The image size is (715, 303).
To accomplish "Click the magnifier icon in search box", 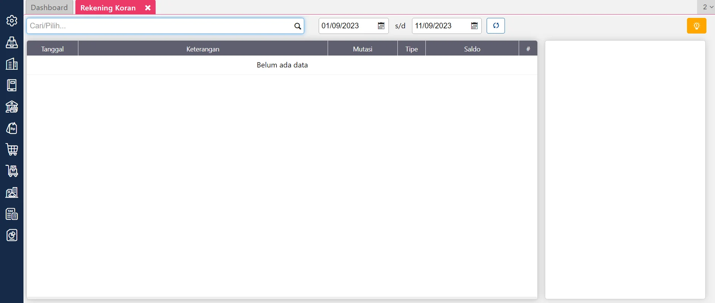I will 297,26.
